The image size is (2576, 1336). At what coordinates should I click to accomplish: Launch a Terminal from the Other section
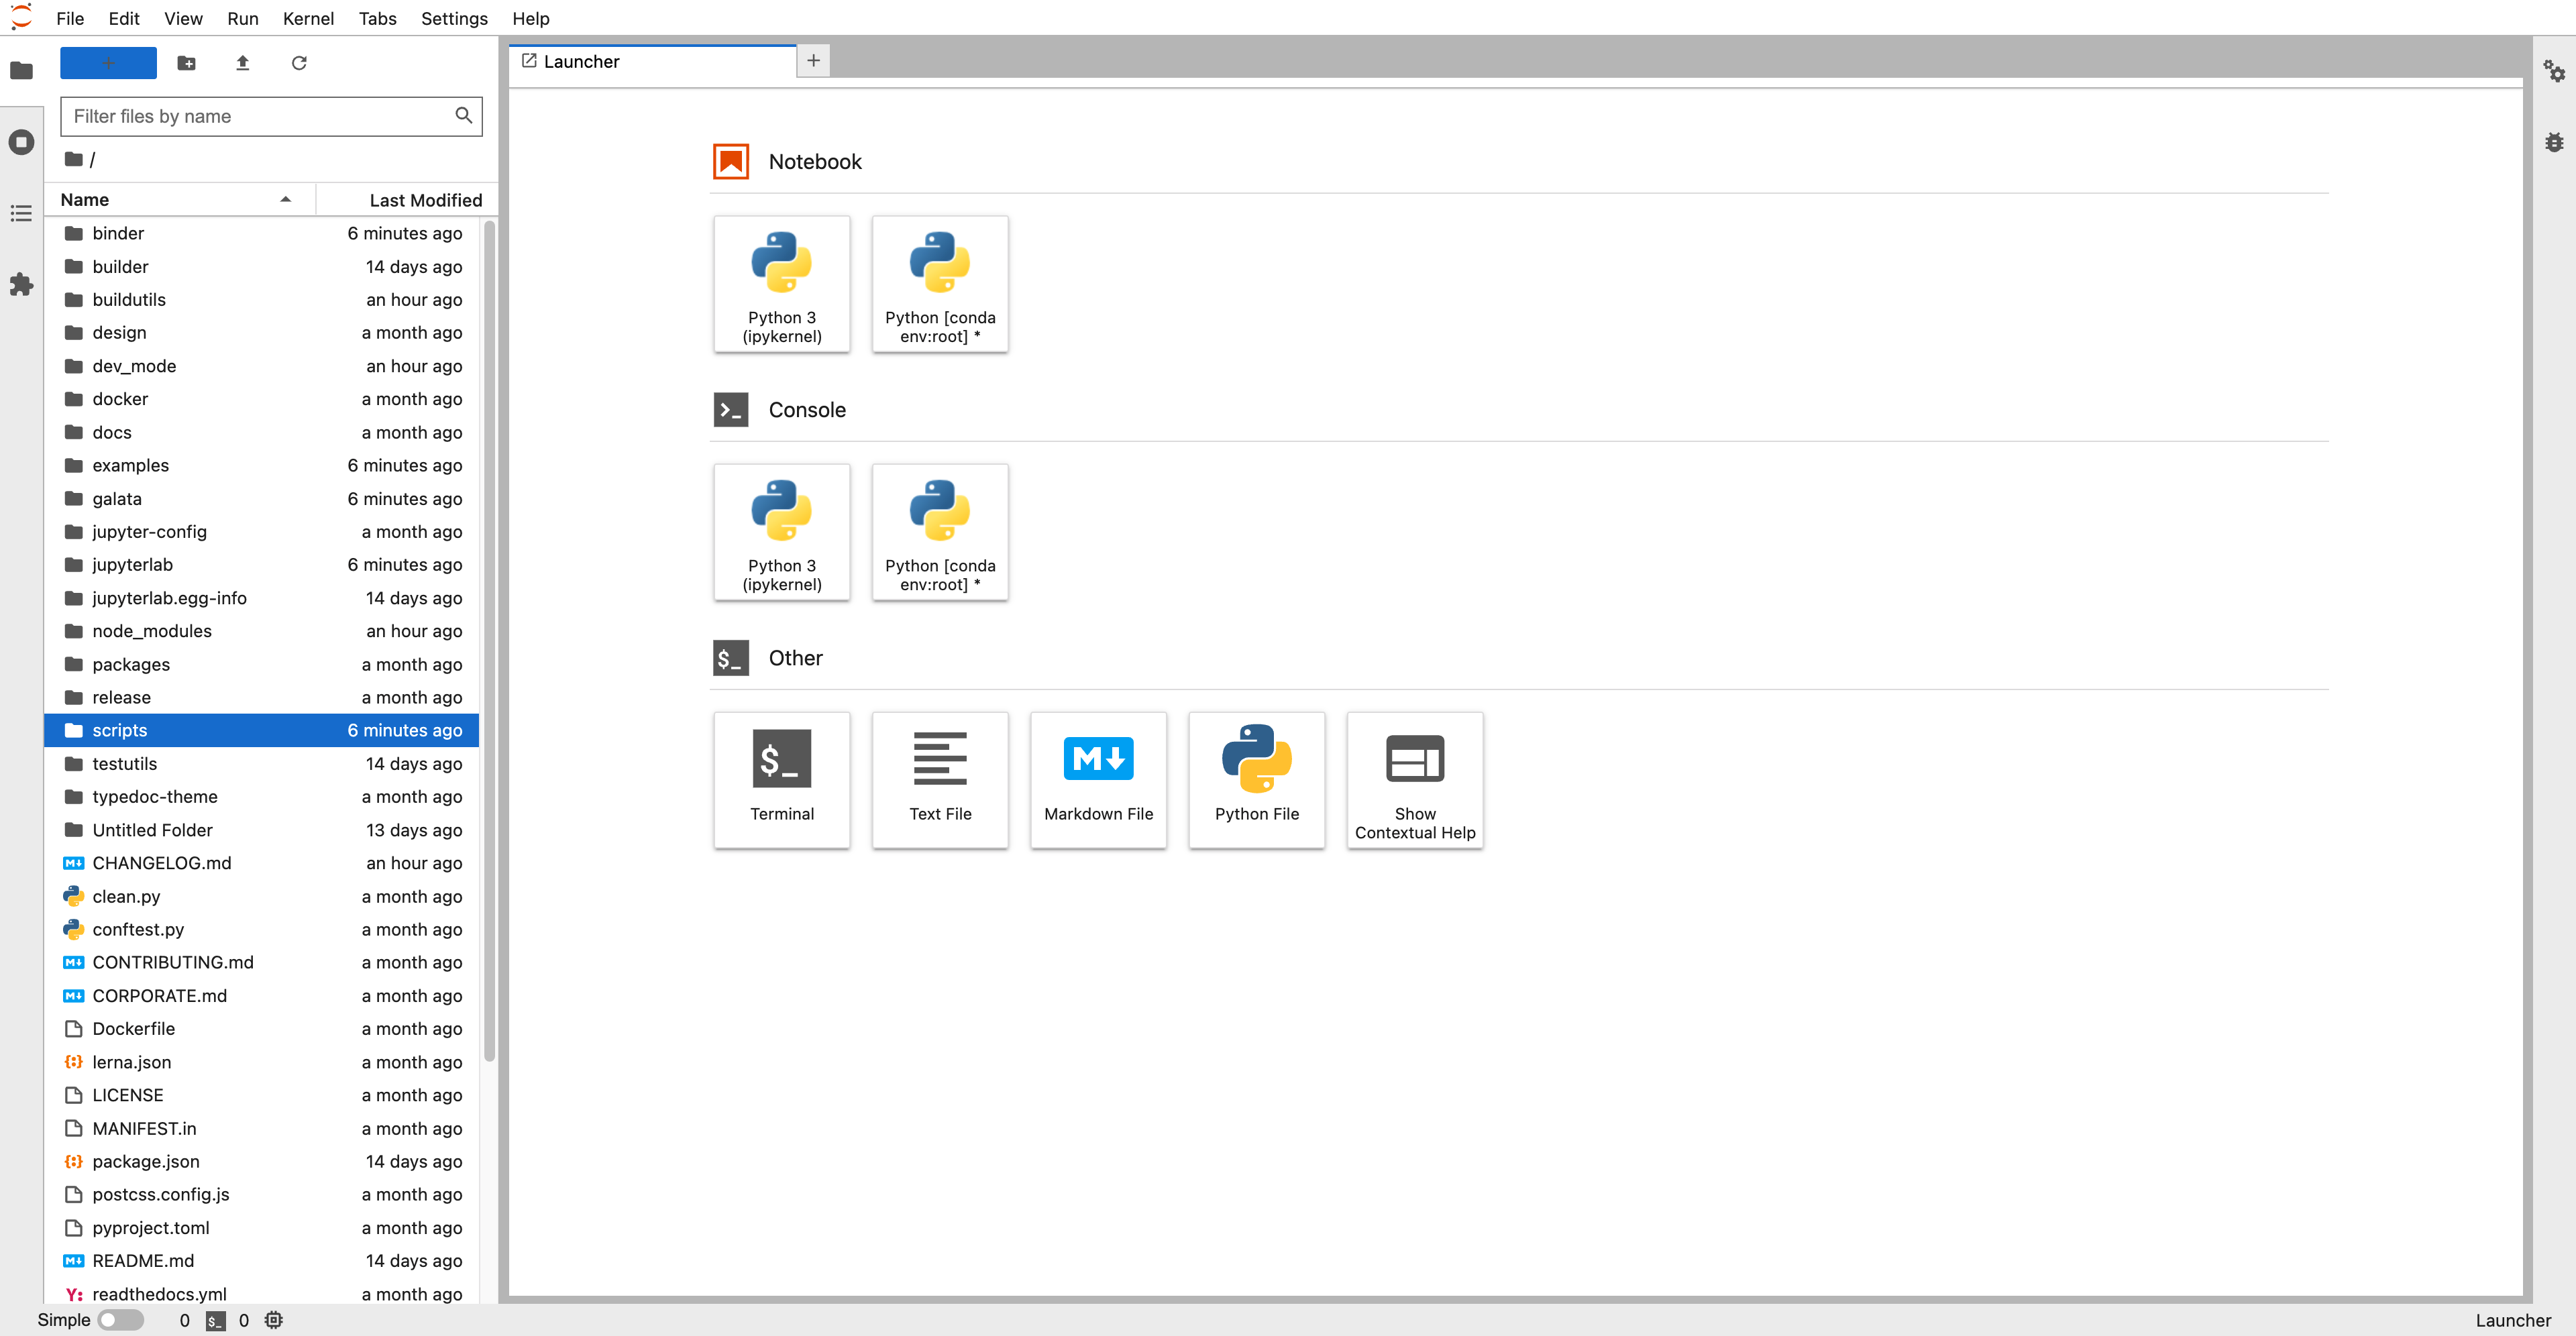(781, 779)
